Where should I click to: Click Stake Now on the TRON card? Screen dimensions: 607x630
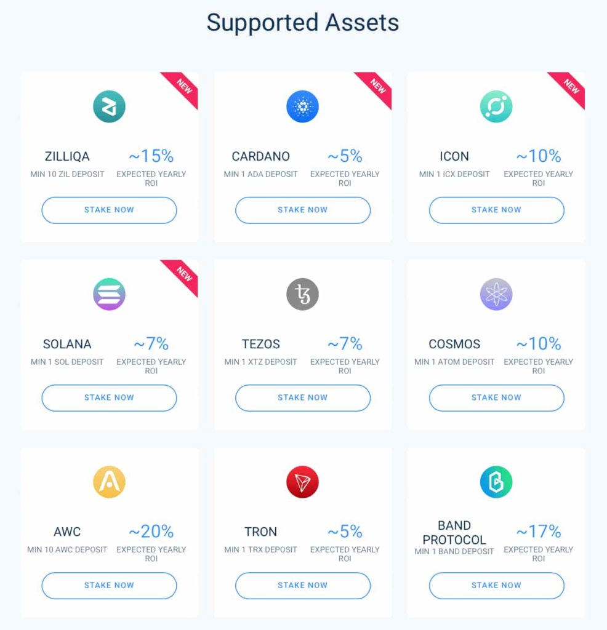pyautogui.click(x=302, y=585)
